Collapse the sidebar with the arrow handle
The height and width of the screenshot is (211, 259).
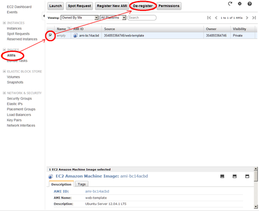click(x=44, y=16)
